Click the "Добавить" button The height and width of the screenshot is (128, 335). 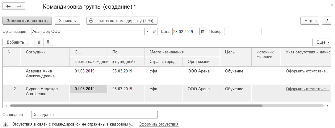pyautogui.click(x=15, y=42)
